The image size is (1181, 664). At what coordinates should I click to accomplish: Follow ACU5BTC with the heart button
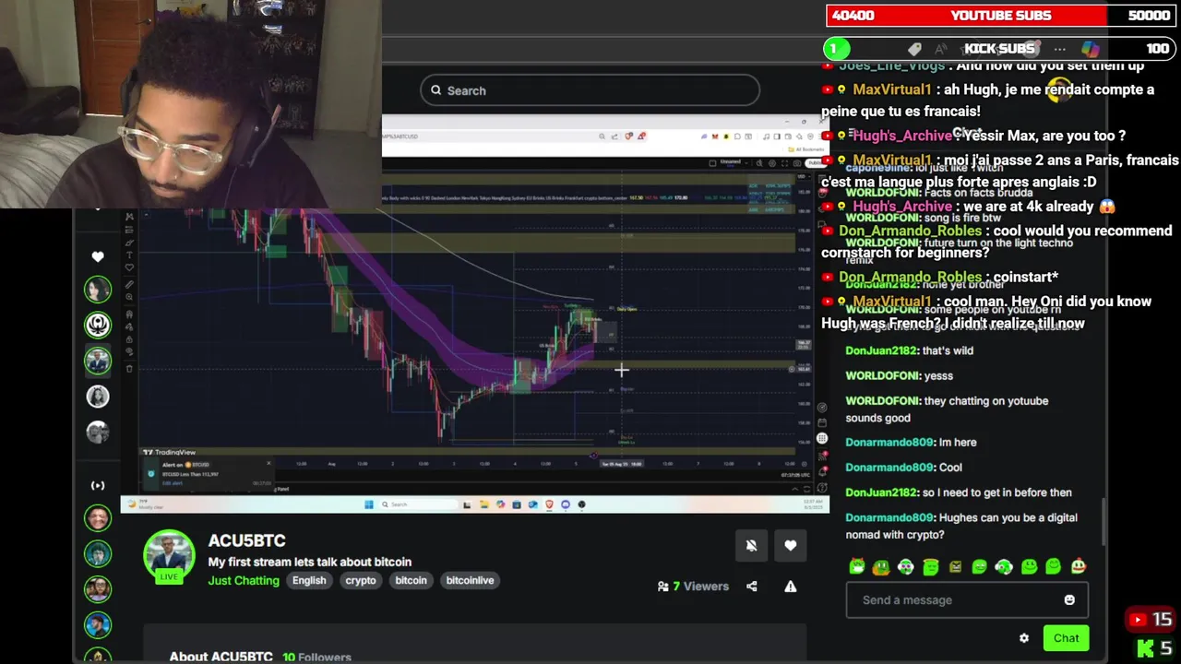coord(791,545)
